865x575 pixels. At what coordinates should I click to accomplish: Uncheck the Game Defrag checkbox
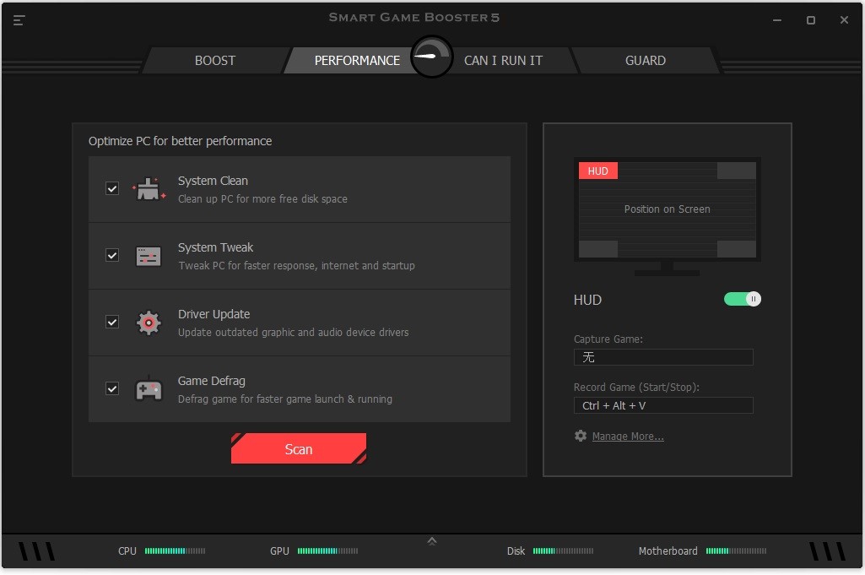(x=112, y=388)
